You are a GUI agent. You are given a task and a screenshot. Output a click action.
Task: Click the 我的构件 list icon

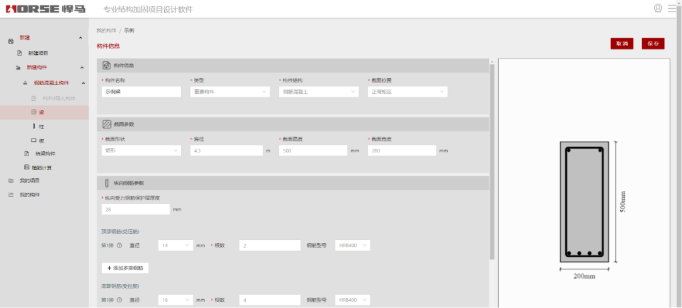coord(11,195)
